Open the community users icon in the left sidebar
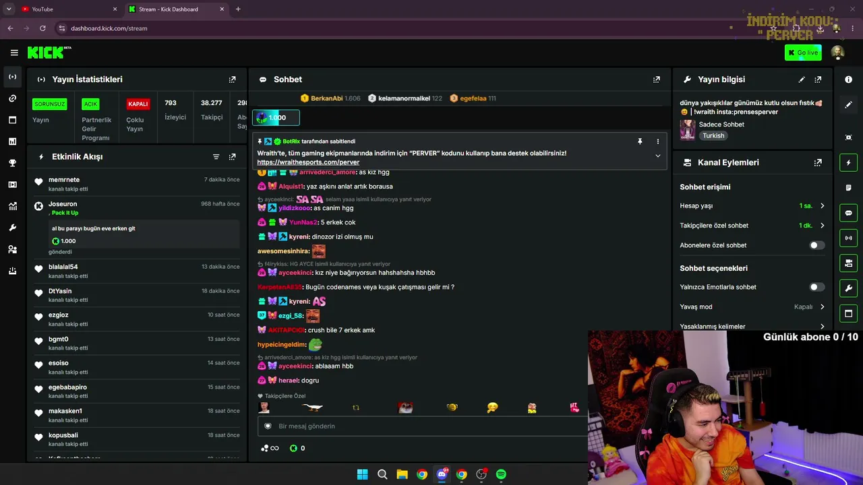Image resolution: width=863 pixels, height=485 pixels. tap(12, 249)
